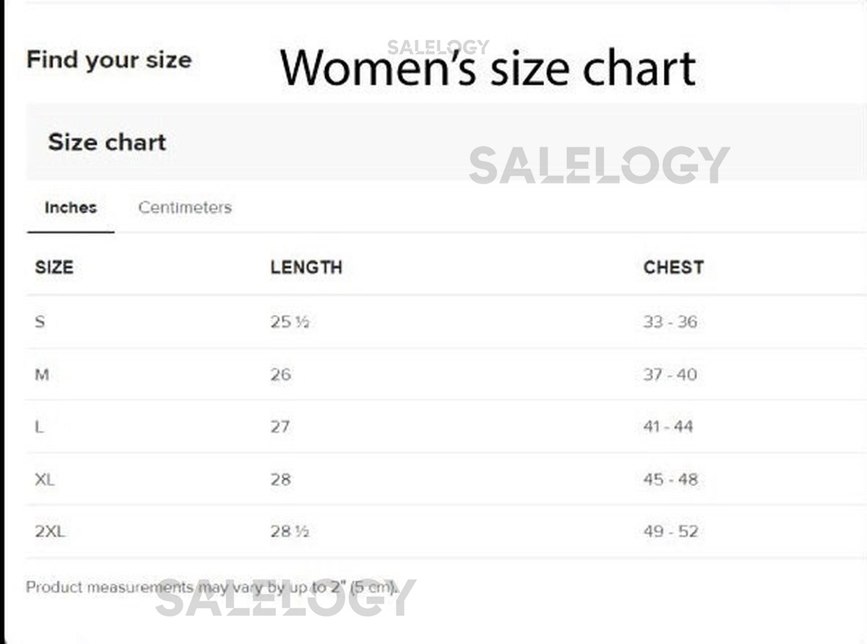Click the 41 - 44 chest measurement
The image size is (867, 644).
(x=668, y=427)
